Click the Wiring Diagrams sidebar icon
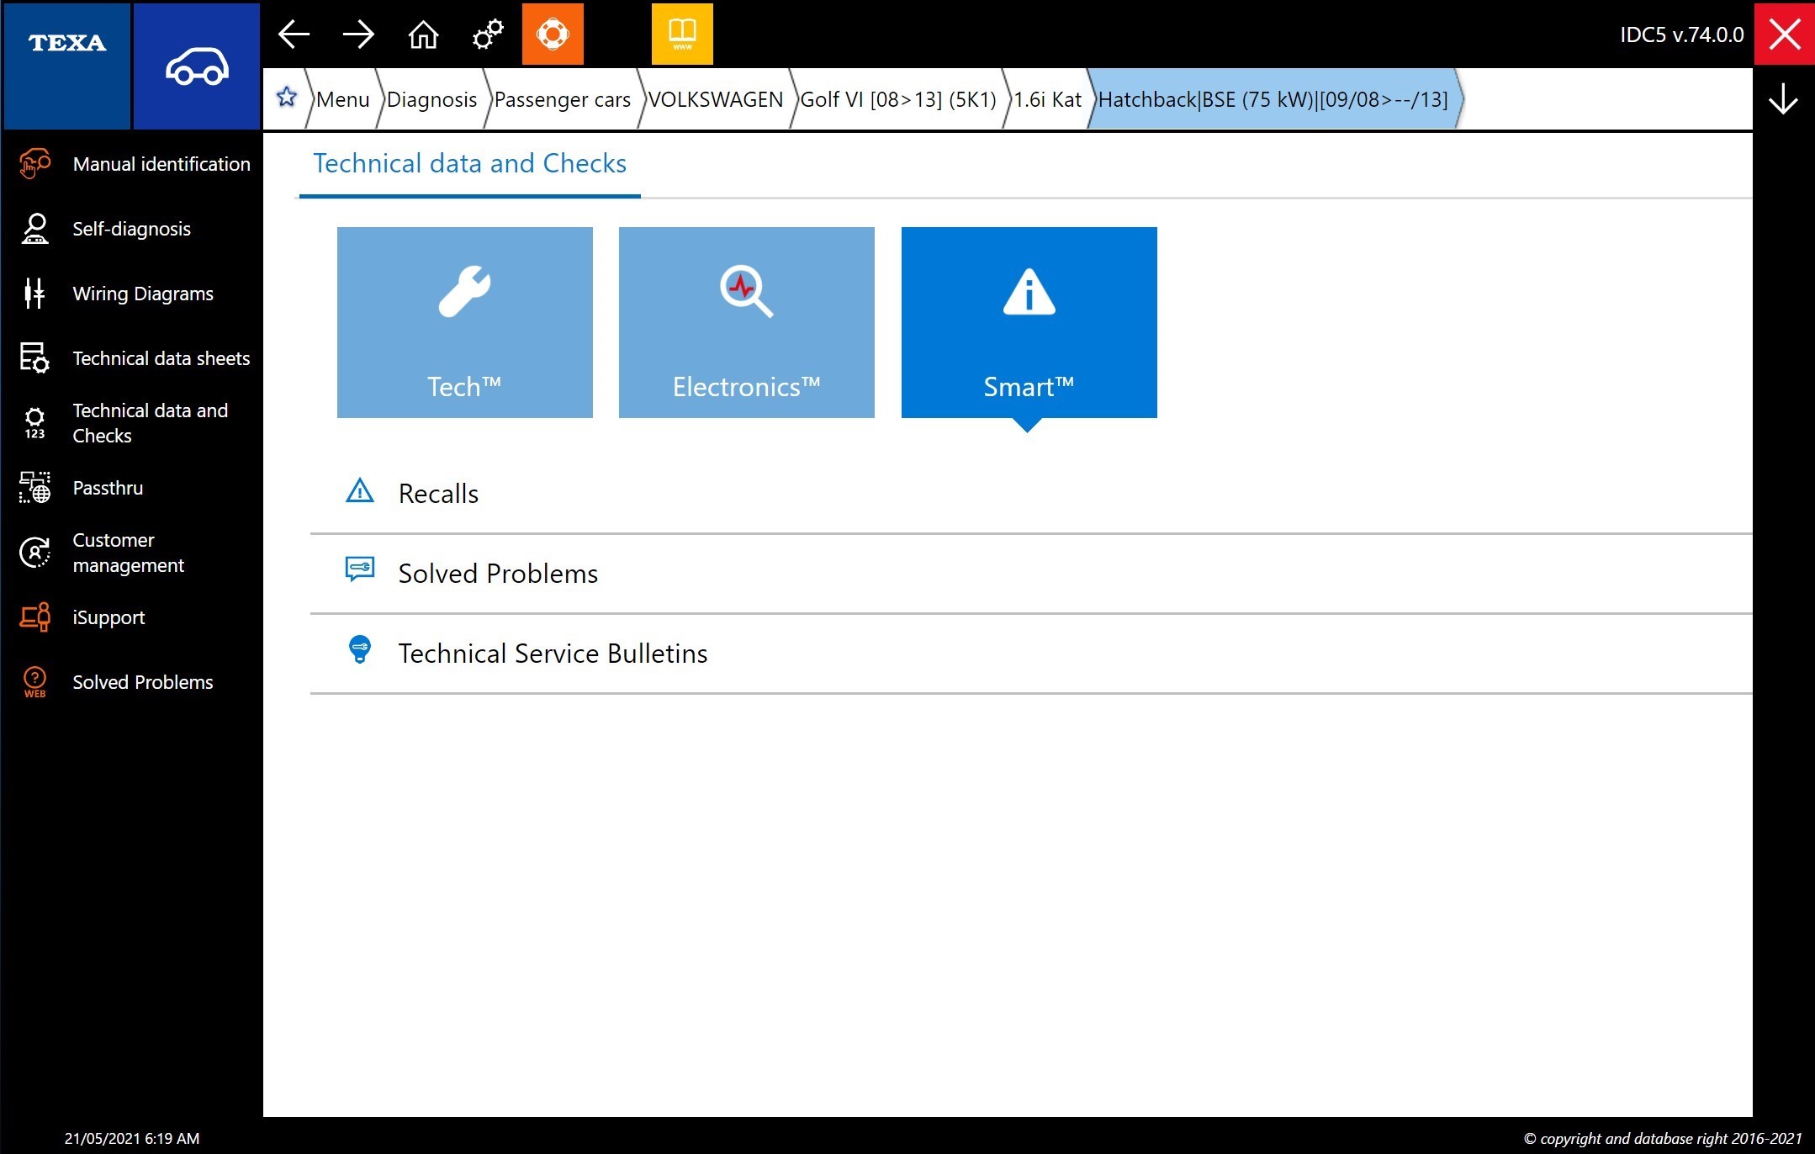Viewport: 1815px width, 1154px height. tap(34, 293)
